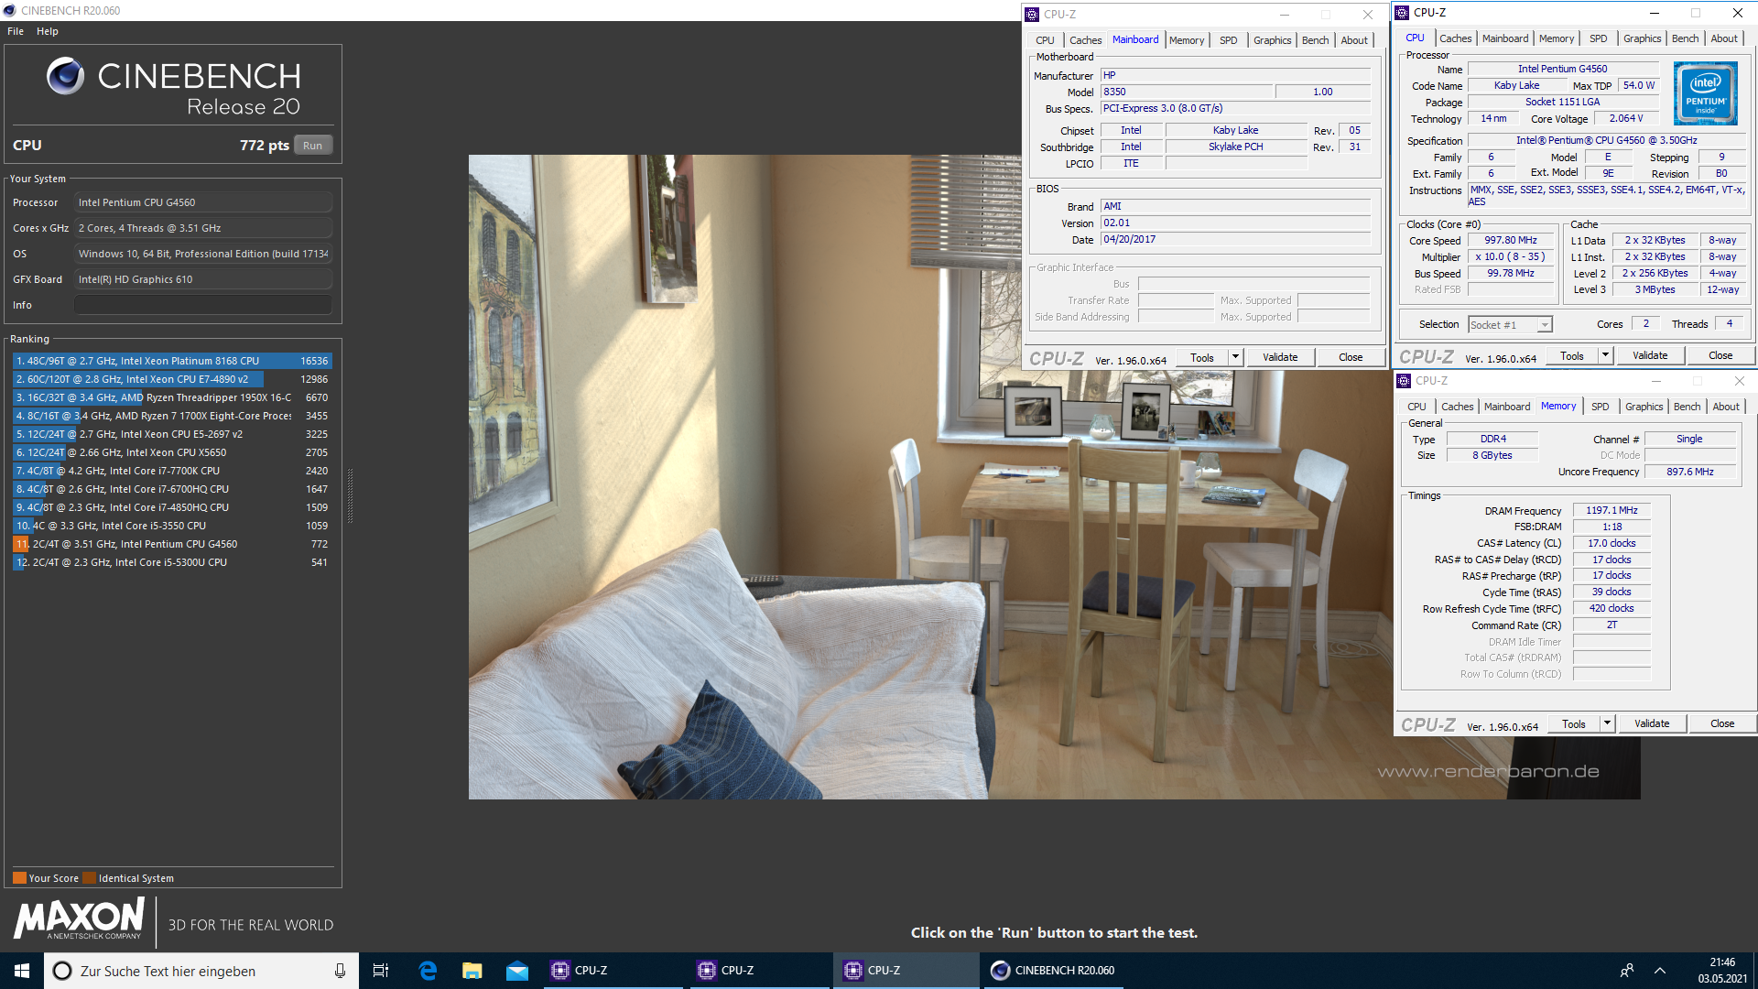This screenshot has height=989, width=1758.
Task: Open File Explorer from the taskbar
Action: coord(472,971)
